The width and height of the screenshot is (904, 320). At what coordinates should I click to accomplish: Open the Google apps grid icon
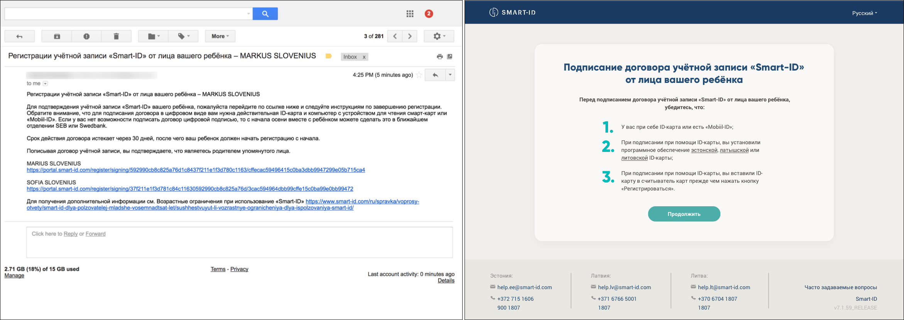pos(410,14)
